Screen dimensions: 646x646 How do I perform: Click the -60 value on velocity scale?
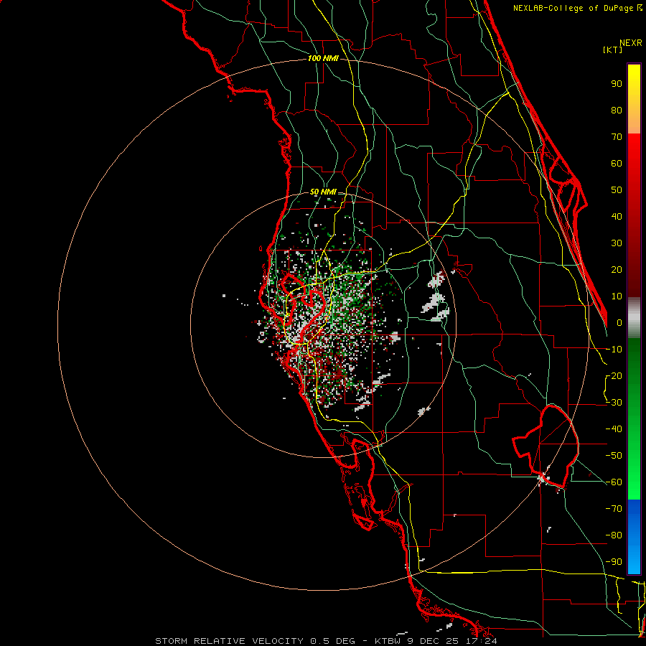pyautogui.click(x=614, y=482)
